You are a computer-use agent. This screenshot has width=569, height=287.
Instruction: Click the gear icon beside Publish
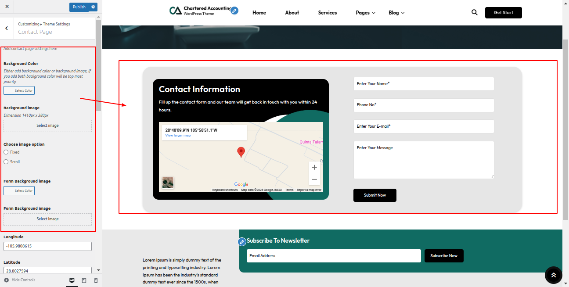tap(93, 7)
